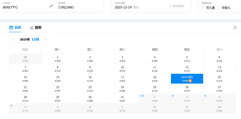Select December 15 with ¥560 fare

click(x=58, y=79)
